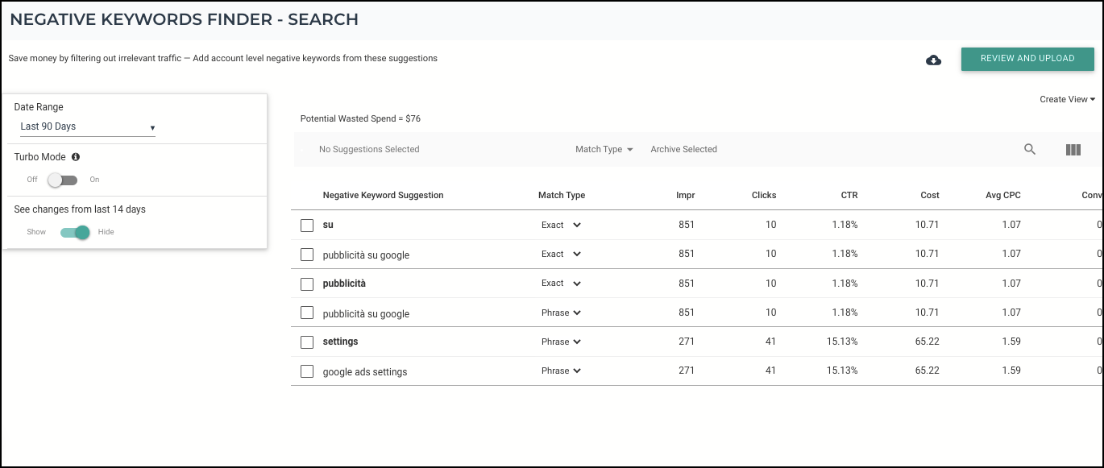Check the box for 'settings' keyword
Screen dimensions: 1104x468
pyautogui.click(x=307, y=342)
